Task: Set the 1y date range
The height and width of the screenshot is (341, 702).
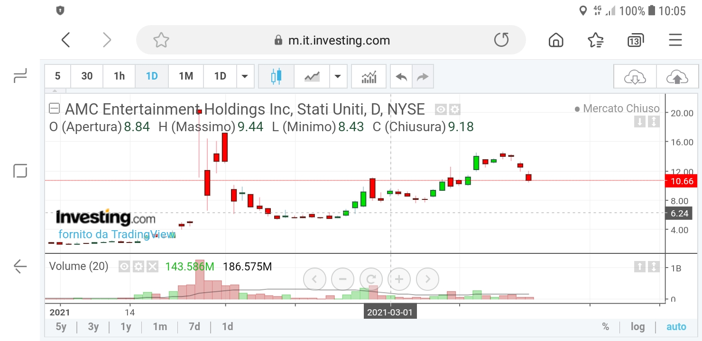Action: [x=126, y=326]
